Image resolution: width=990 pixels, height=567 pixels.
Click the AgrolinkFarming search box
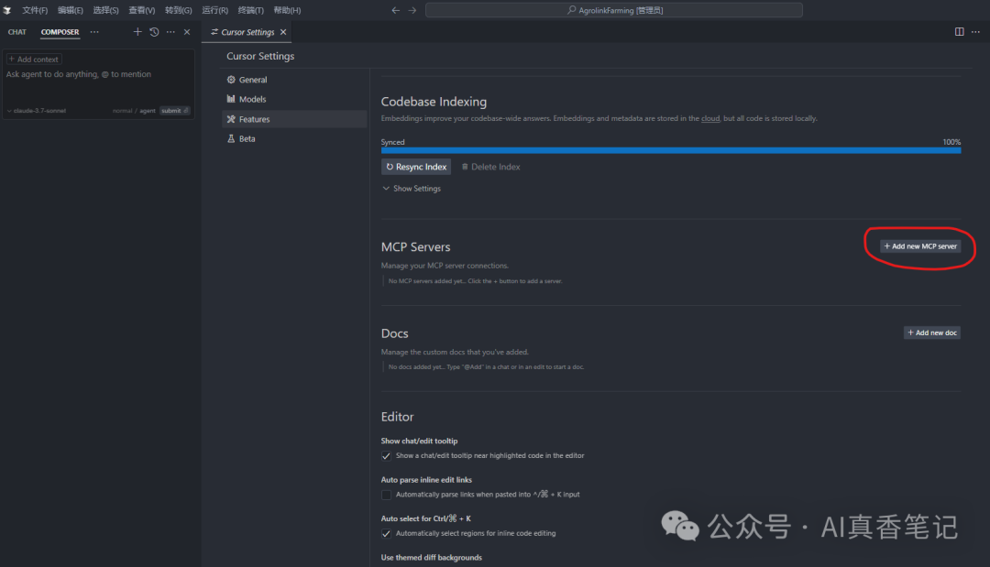613,10
